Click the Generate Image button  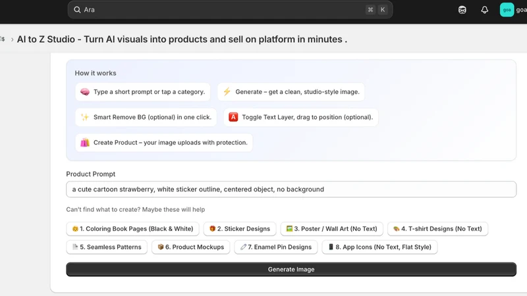pos(291,270)
